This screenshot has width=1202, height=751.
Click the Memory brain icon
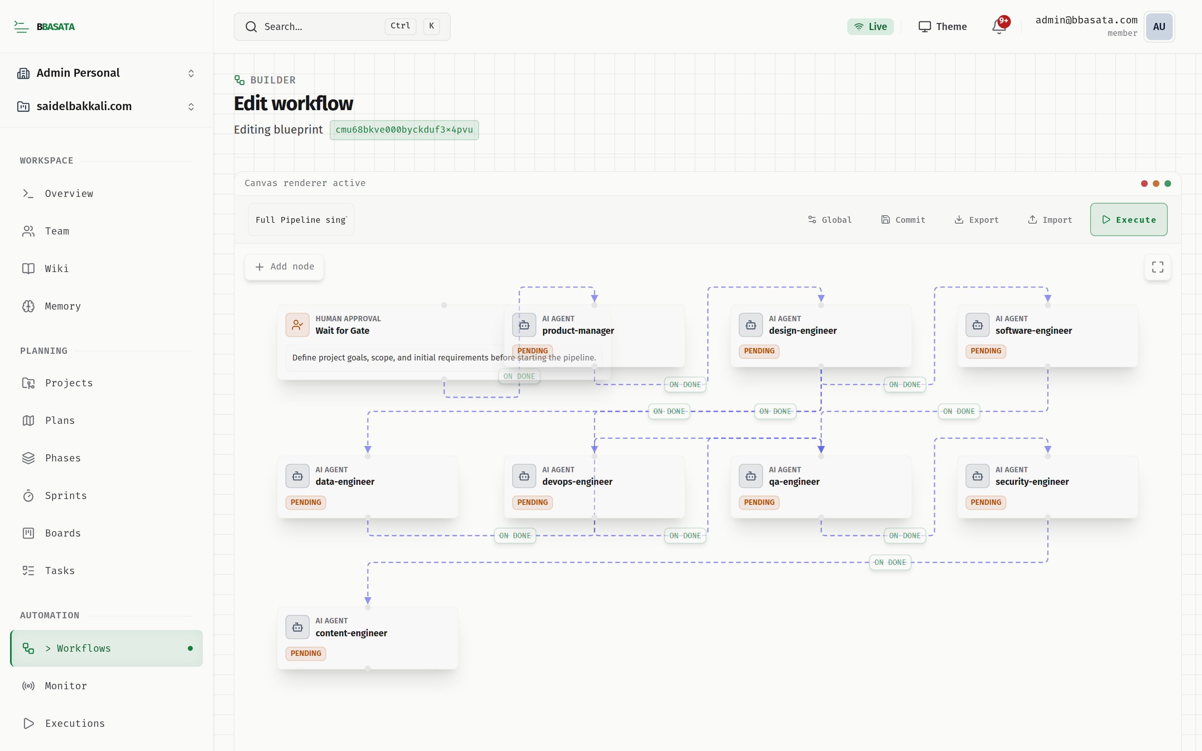28,307
